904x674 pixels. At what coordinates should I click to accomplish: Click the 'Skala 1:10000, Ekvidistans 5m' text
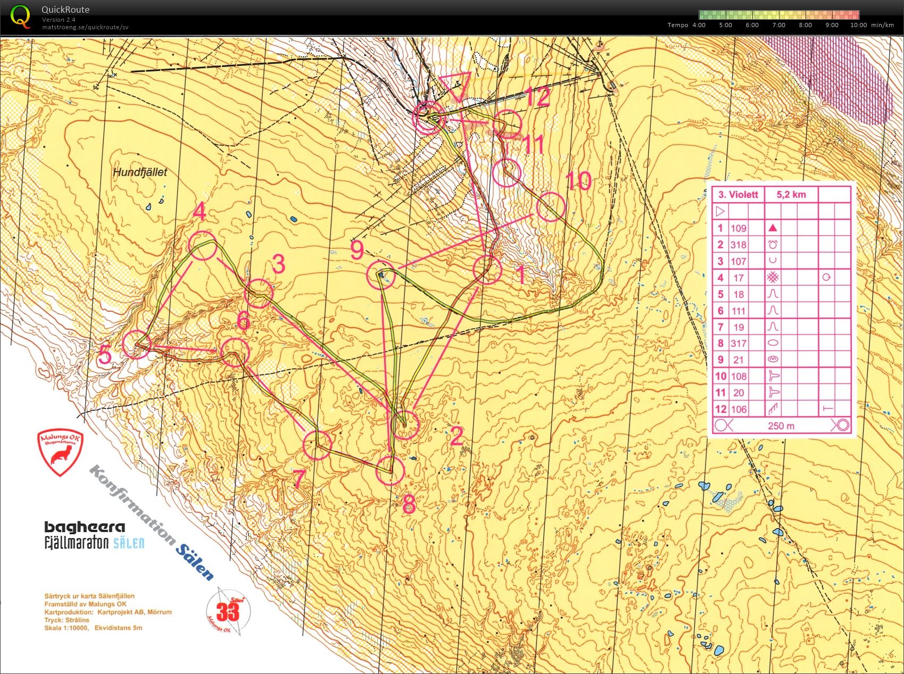[93, 628]
